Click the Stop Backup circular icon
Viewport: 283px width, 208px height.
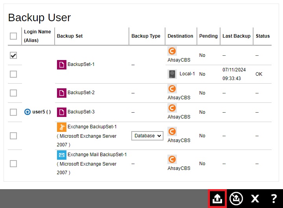click(236, 199)
